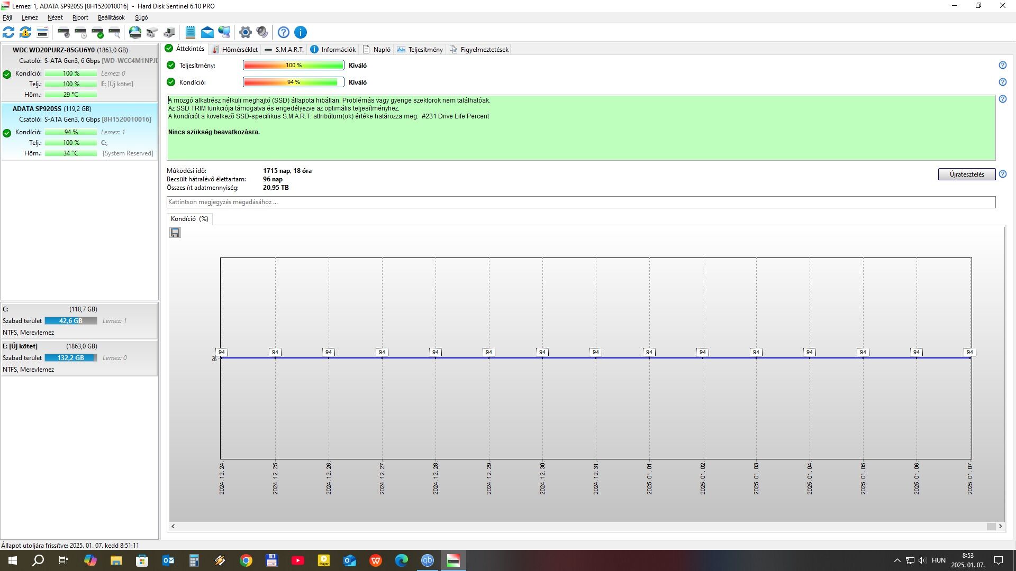Select the E: [Új kötet] partition panel
Screen dimensions: 1016x571
(79, 358)
